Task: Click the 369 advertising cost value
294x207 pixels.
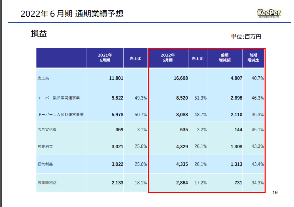Action: [119, 129]
